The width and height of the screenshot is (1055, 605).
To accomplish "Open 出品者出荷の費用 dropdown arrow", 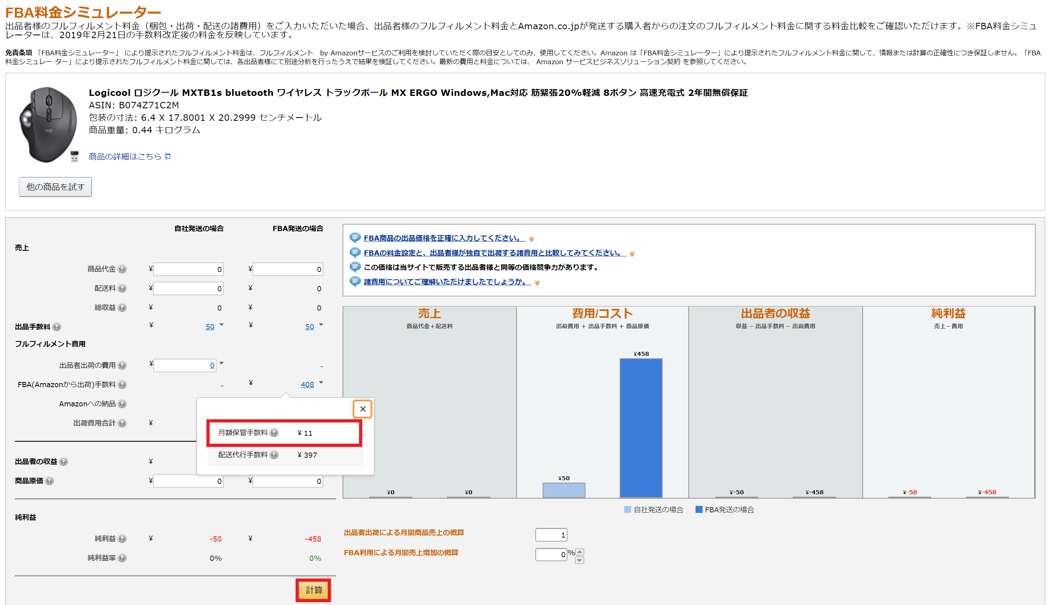I will coord(222,363).
